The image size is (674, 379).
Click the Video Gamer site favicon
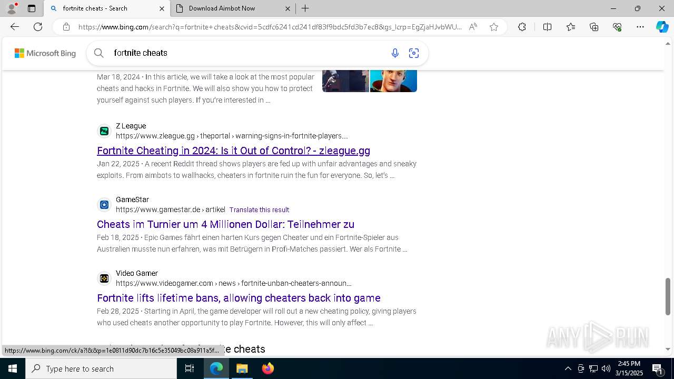[x=104, y=278]
